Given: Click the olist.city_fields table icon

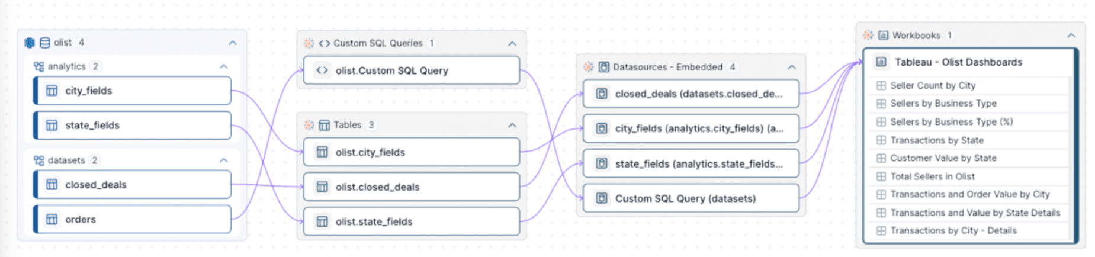Looking at the screenshot, I should tap(322, 152).
